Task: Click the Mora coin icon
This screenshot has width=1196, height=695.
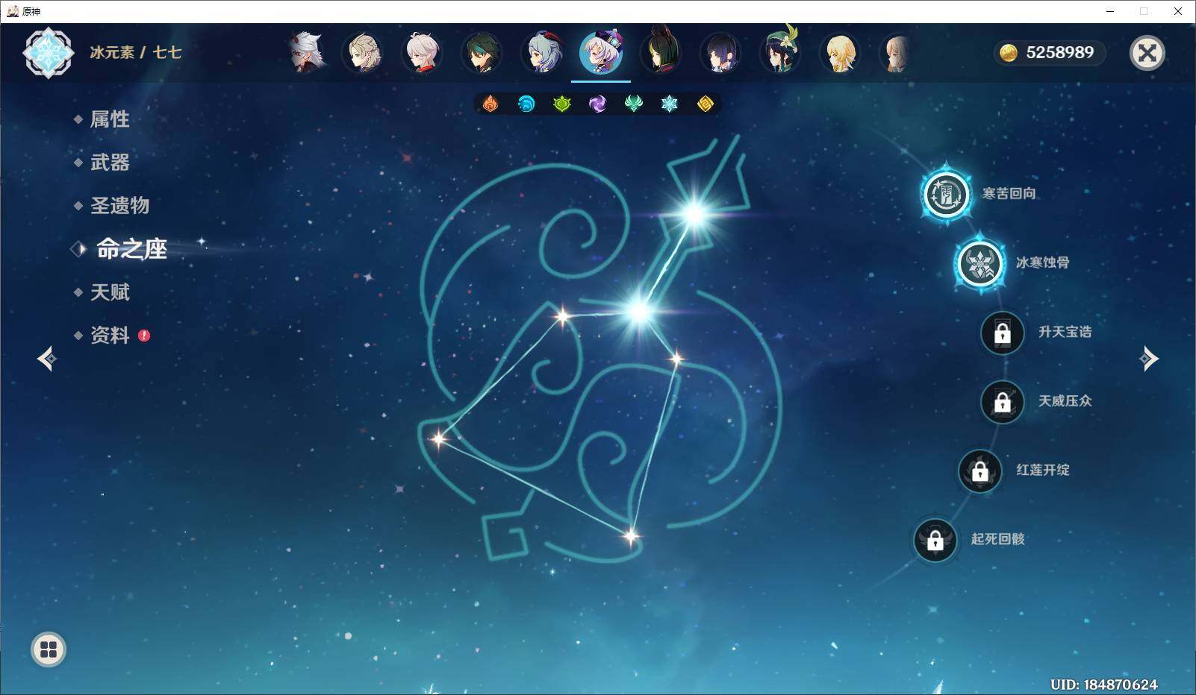Action: point(1009,53)
